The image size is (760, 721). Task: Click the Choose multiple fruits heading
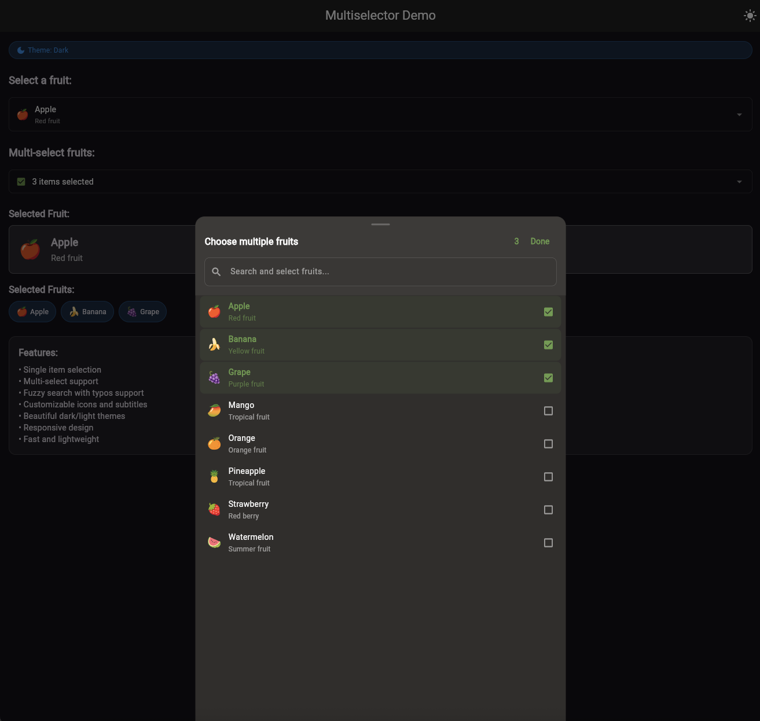click(x=251, y=242)
